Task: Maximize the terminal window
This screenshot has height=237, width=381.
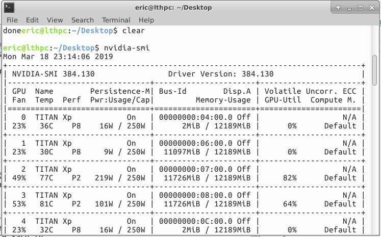Action: 361,8
